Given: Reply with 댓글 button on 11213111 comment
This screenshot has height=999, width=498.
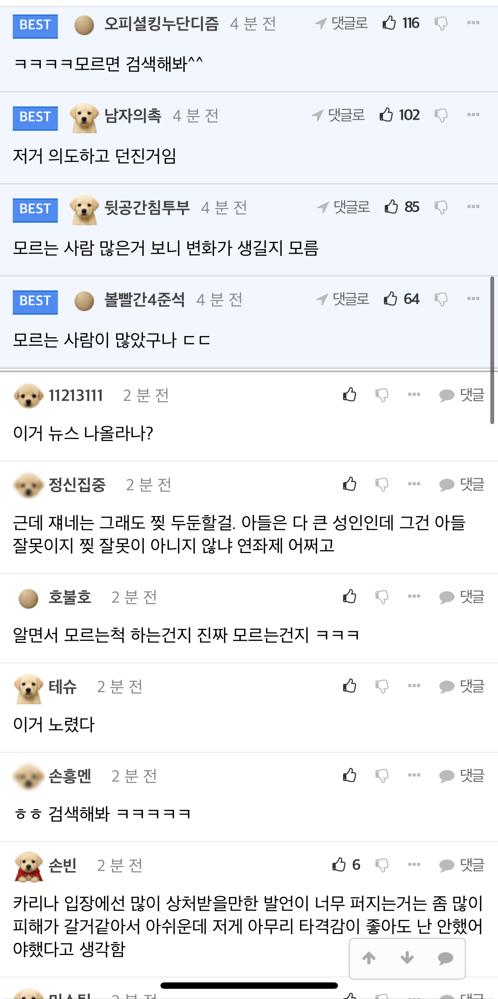Looking at the screenshot, I should [462, 395].
